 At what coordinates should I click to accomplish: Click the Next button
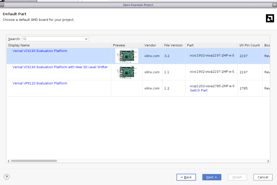click(212, 177)
